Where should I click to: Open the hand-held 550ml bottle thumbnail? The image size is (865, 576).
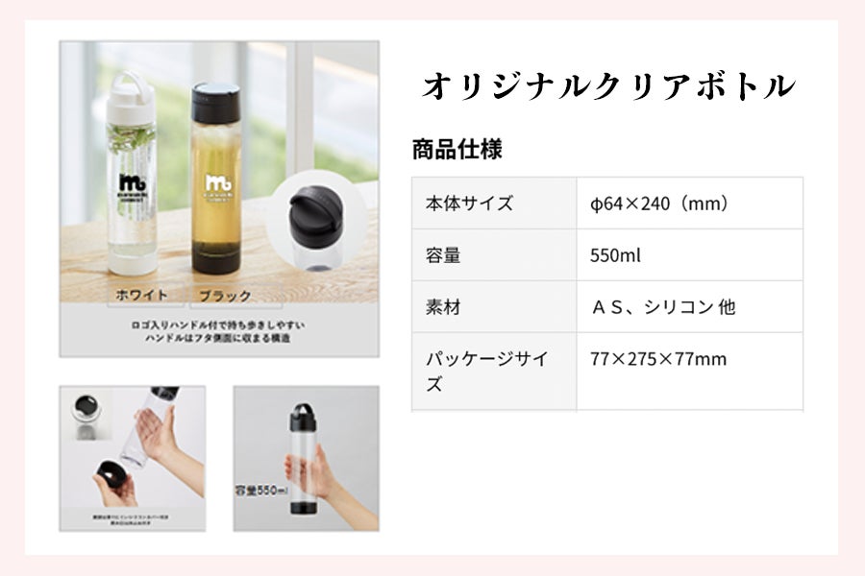[x=307, y=459]
